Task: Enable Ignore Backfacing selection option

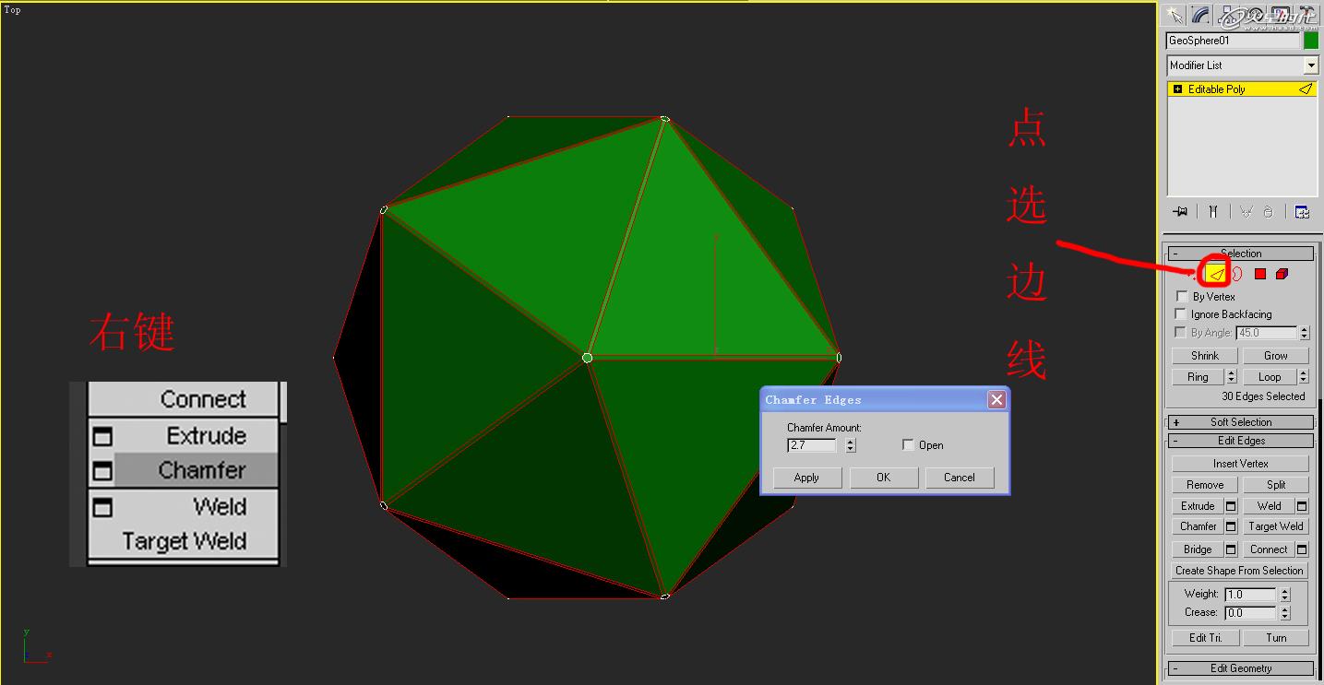Action: (1180, 313)
